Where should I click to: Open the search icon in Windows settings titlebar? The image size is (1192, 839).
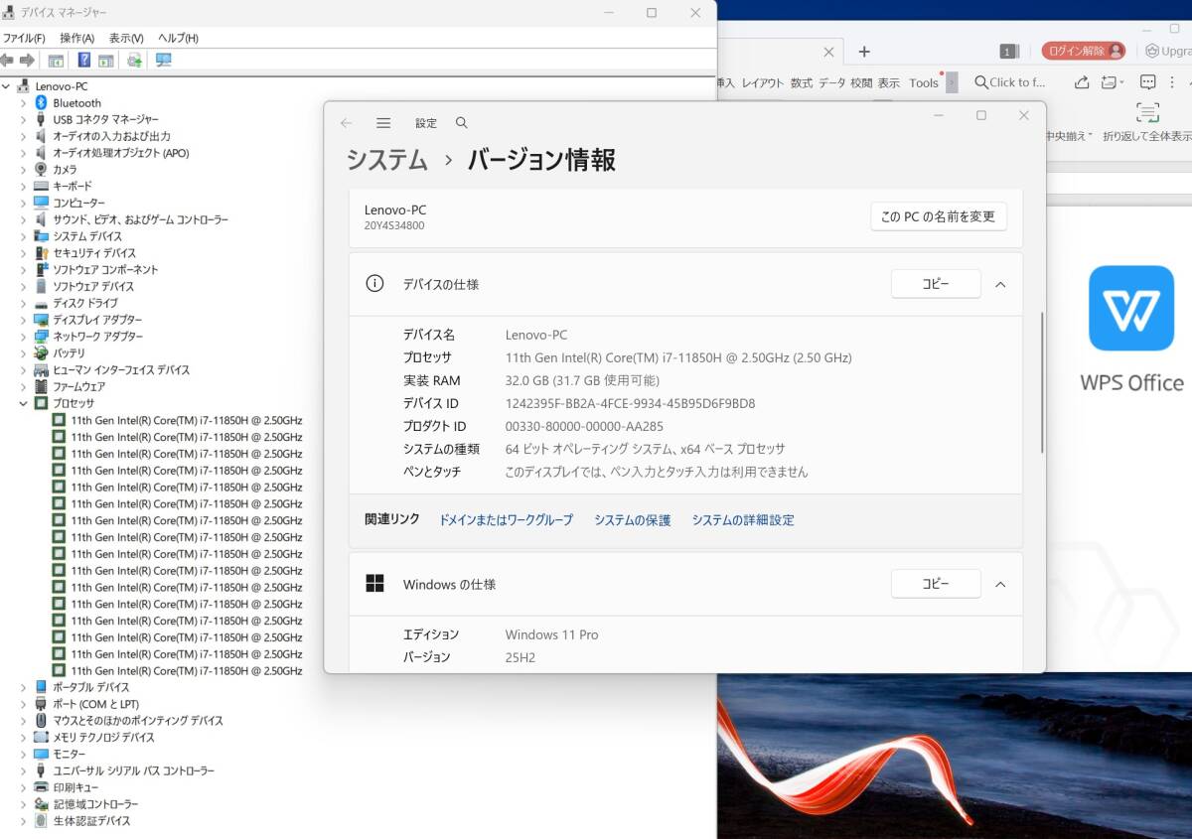coord(461,122)
